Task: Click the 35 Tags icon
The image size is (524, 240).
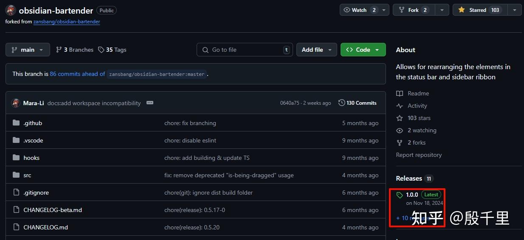Action: [x=101, y=50]
